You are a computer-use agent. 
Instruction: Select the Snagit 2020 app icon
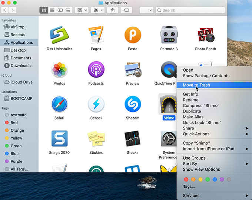[x=59, y=139]
